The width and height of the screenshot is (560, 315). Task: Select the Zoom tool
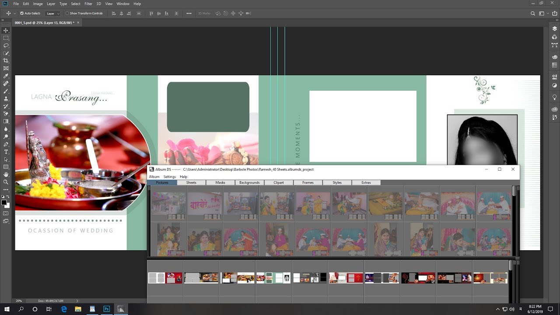[x=6, y=182]
